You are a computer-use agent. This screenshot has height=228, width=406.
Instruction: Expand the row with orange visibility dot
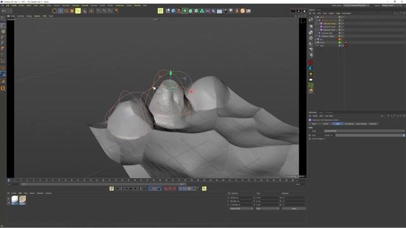[316, 39]
